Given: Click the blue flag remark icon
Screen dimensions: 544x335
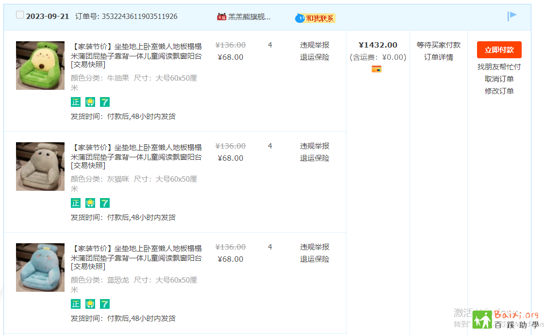Looking at the screenshot, I should tap(512, 16).
